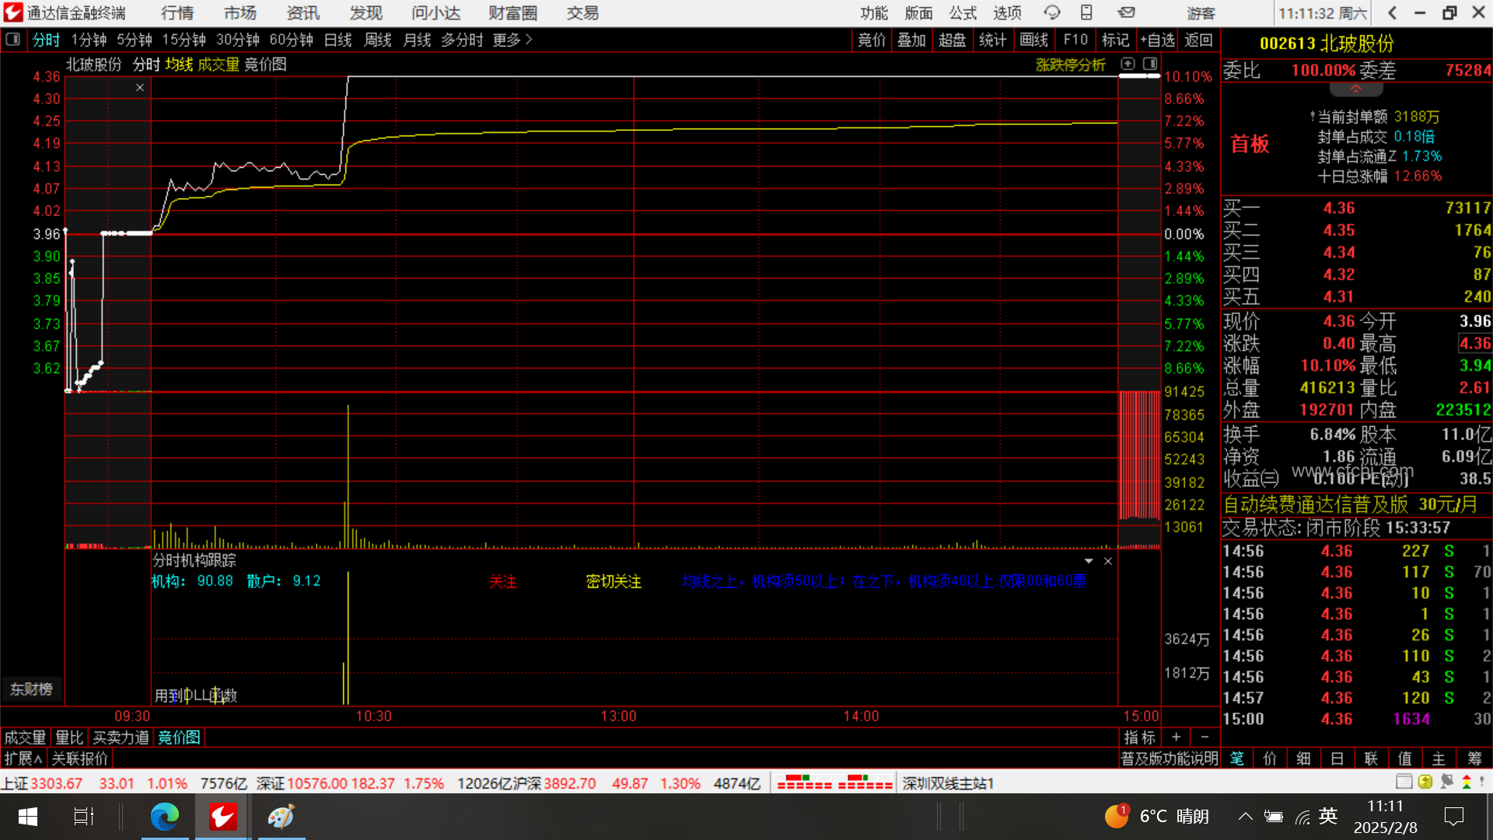Switch to the 日线 period tab

[337, 40]
